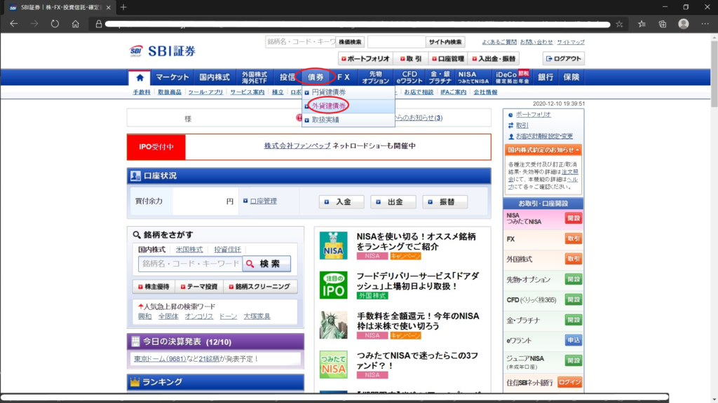718x403 pixels.
Task: Click the orange arrow in 国内株式約定のお知らせ header
Action: point(576,150)
